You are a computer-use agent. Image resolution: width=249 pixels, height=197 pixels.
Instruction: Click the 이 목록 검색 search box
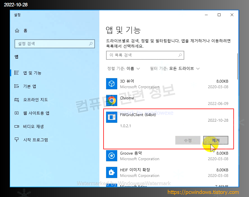pos(145,55)
